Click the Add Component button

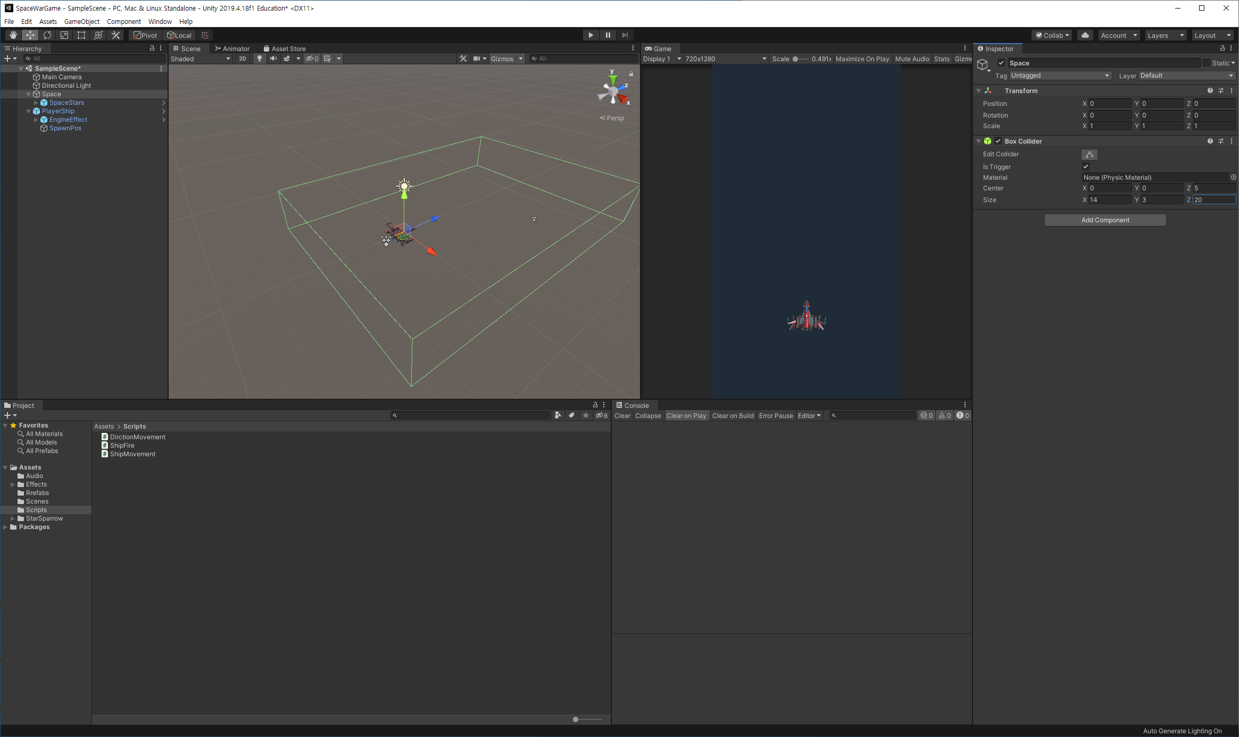tap(1105, 220)
